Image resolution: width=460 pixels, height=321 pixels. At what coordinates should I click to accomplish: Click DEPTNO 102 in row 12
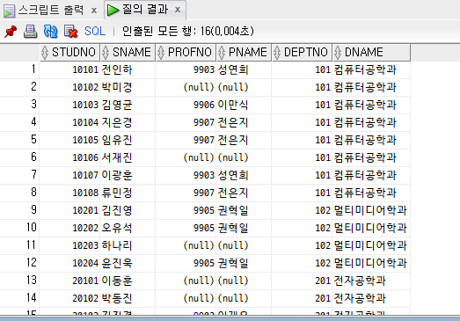pos(323,264)
